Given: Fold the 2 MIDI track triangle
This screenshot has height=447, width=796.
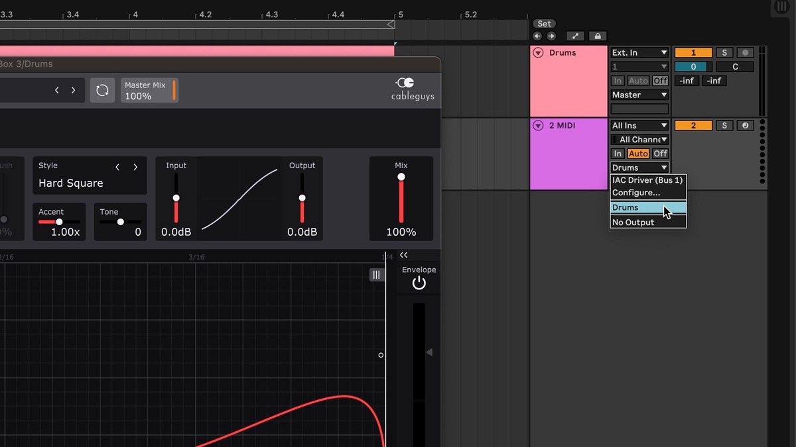Looking at the screenshot, I should (x=538, y=125).
